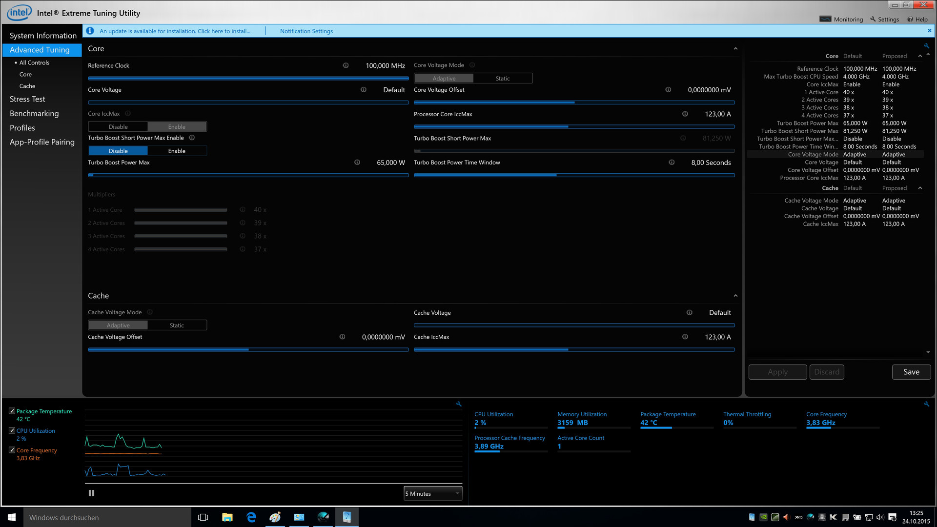The image size is (937, 527).
Task: Collapse the Core section chevron
Action: click(735, 49)
